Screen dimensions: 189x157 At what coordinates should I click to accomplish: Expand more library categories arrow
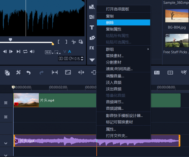tap(92, 60)
